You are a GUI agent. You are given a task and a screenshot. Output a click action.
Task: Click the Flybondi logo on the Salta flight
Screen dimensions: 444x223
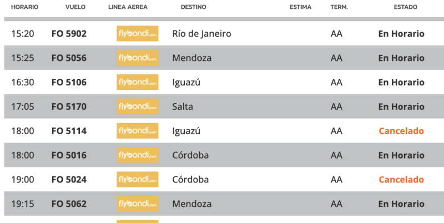(x=137, y=107)
